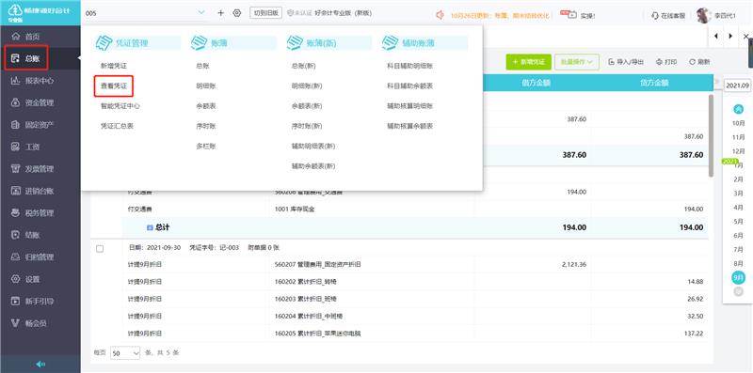The width and height of the screenshot is (753, 373).
Task: Click the 切到旧版 button
Action: [265, 13]
